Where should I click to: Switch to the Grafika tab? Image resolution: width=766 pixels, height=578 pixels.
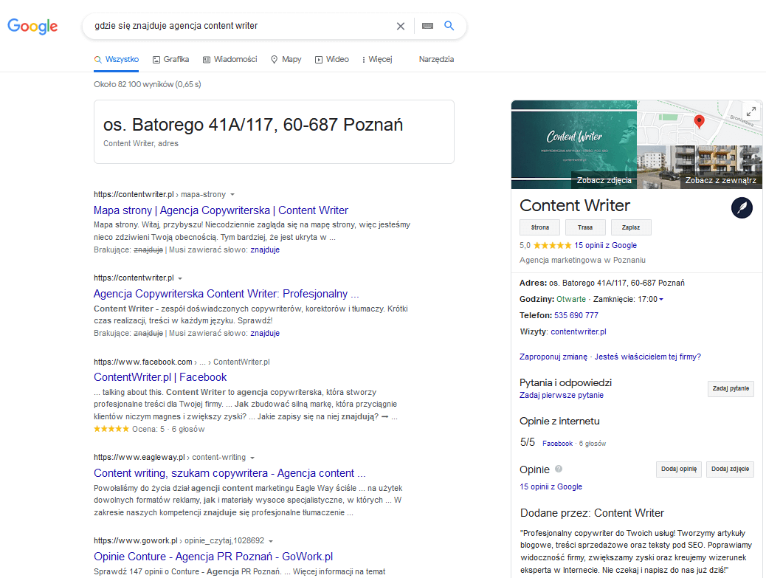(x=171, y=59)
